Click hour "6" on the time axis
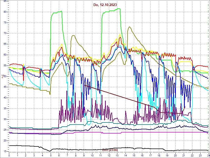210x158 pixels. click(59, 155)
